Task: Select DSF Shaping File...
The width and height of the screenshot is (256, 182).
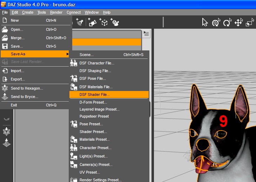Action: 109,71
